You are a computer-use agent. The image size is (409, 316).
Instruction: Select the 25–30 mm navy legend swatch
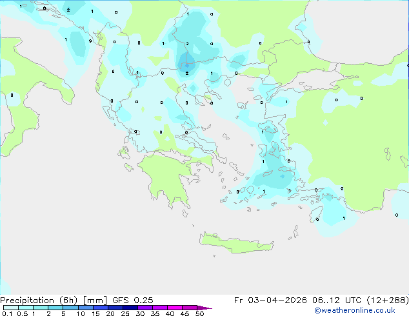point(130,308)
